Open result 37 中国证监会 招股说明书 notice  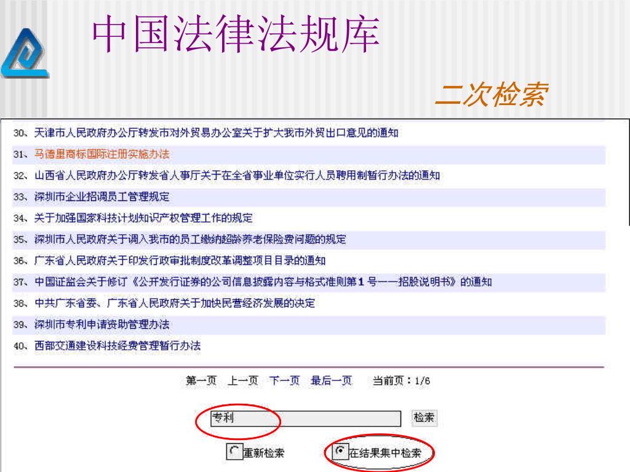(x=263, y=281)
